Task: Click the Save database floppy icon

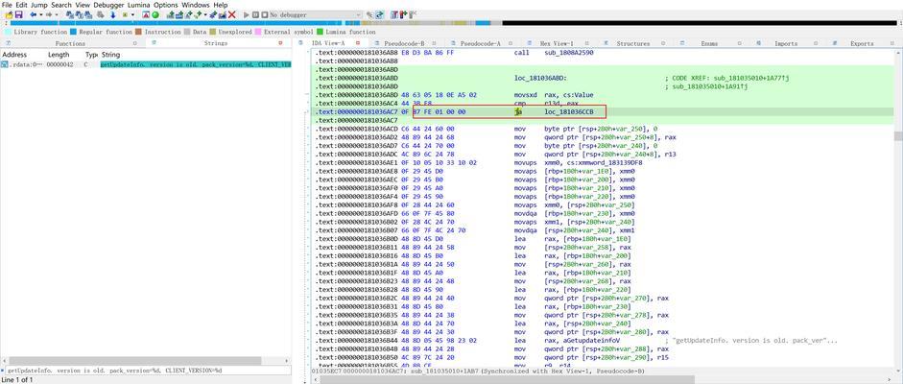Action: pyautogui.click(x=18, y=14)
